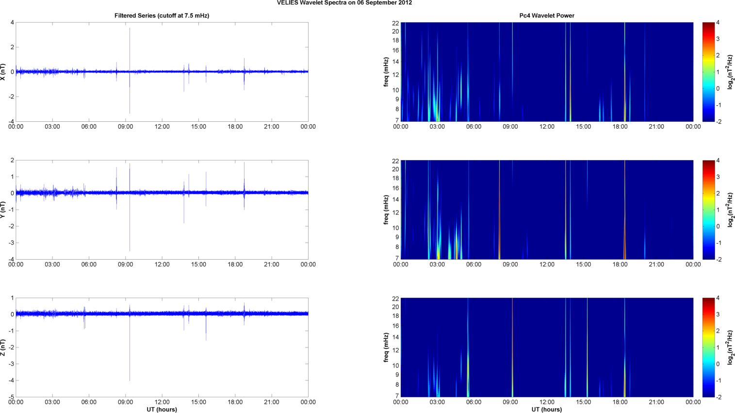This screenshot has width=735, height=413.
Task: Click the 'Z (nT)' axis label
Action: pos(3,347)
